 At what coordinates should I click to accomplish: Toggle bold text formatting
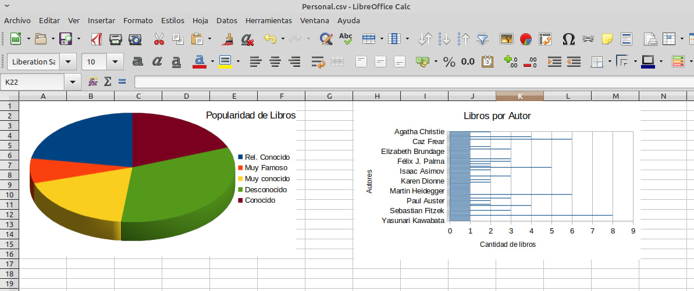138,62
